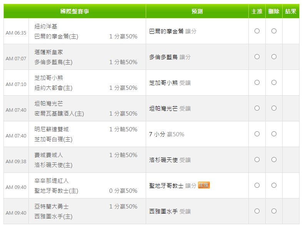Click the 主推 column header
303x230 pixels.
[x=257, y=11]
